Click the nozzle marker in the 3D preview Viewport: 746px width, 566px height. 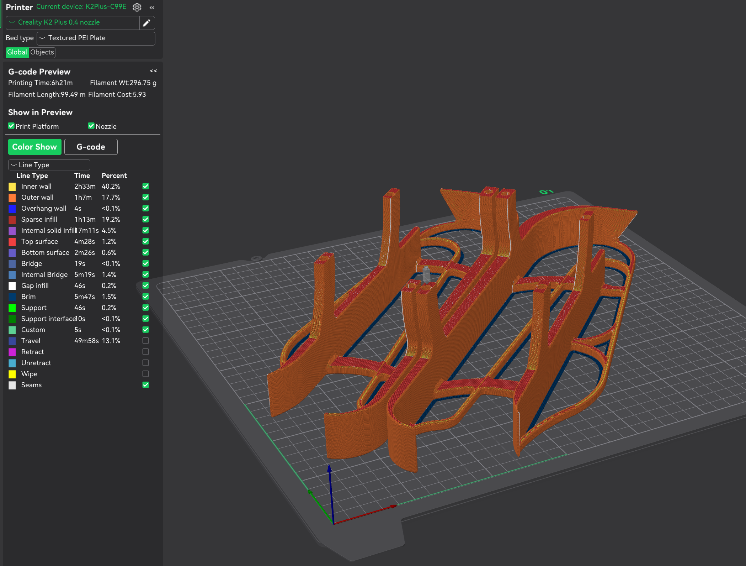coord(426,274)
